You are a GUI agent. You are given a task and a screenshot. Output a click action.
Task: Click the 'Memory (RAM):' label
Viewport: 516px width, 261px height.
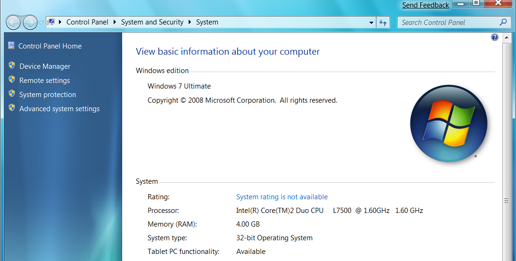172,224
